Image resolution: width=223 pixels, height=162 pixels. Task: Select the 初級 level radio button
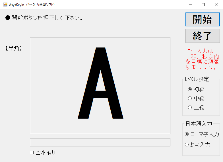[190, 89]
